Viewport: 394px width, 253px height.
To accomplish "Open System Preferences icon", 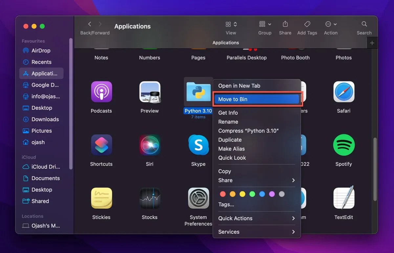I will tap(198, 198).
